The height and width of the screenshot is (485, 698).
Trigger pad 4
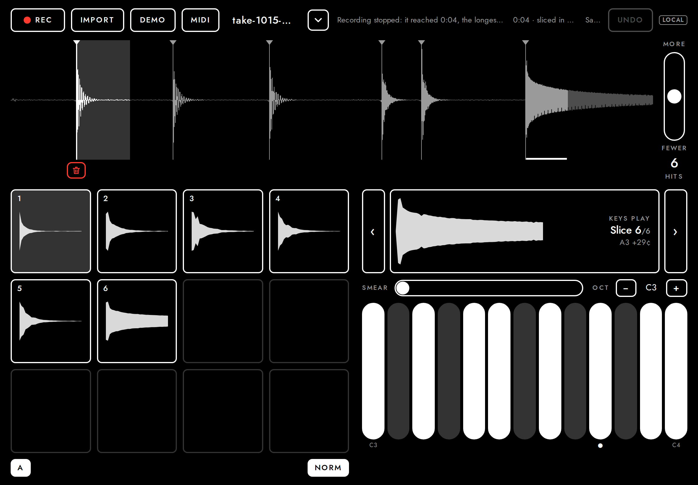tap(309, 231)
